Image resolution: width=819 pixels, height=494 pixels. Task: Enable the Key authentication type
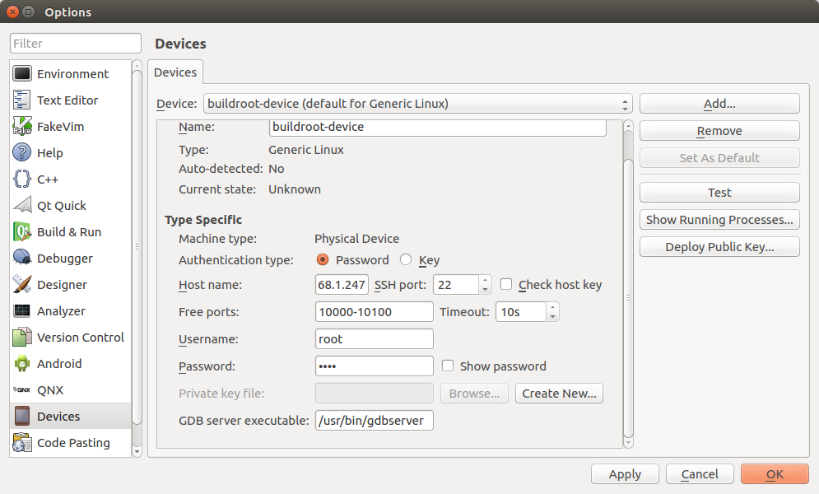(407, 259)
